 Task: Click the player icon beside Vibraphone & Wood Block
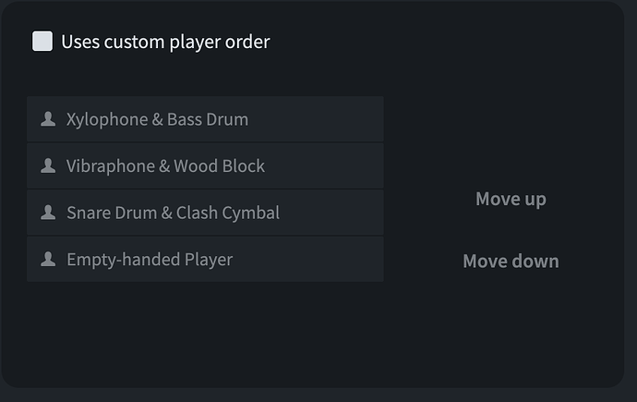pyautogui.click(x=48, y=166)
